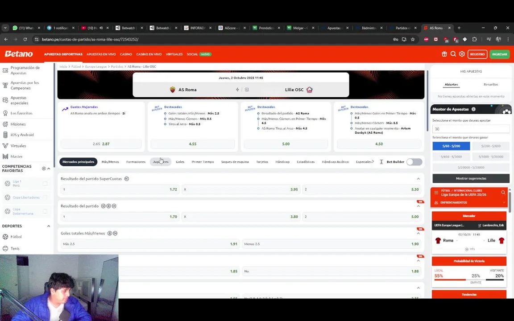The image size is (514, 321).
Task: Add a favorite competition with plus icon
Action: pyautogui.click(x=44, y=169)
